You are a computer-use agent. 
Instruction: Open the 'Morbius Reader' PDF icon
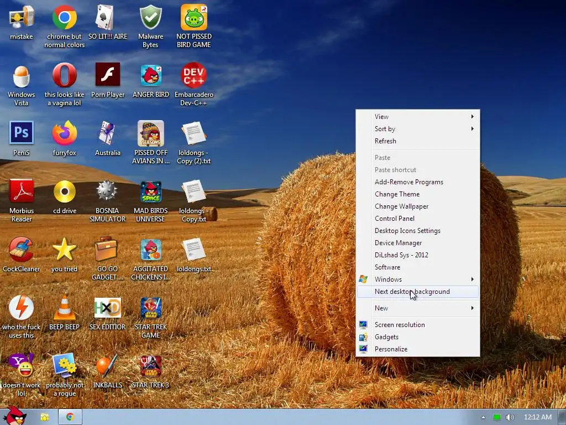click(22, 191)
